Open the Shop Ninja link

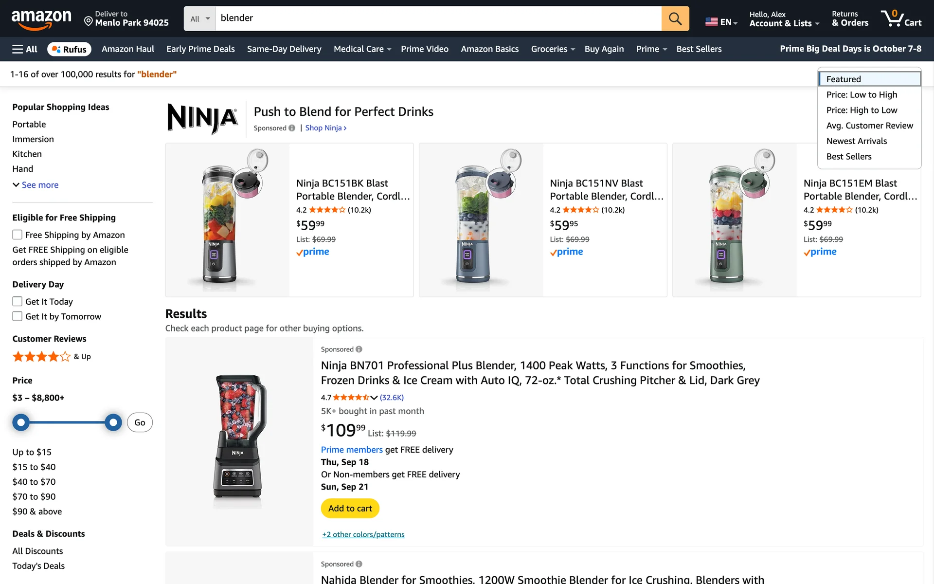tap(325, 128)
